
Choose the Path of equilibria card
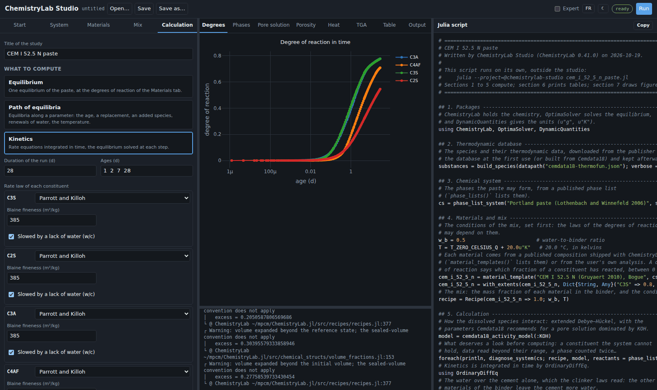point(99,115)
